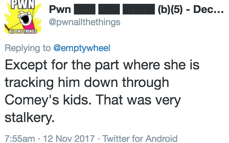Open the "Twitter for Android" source link
The width and height of the screenshot is (229, 143).
(140, 139)
